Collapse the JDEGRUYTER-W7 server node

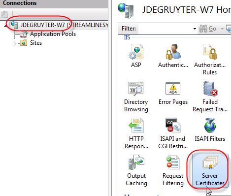[5, 26]
